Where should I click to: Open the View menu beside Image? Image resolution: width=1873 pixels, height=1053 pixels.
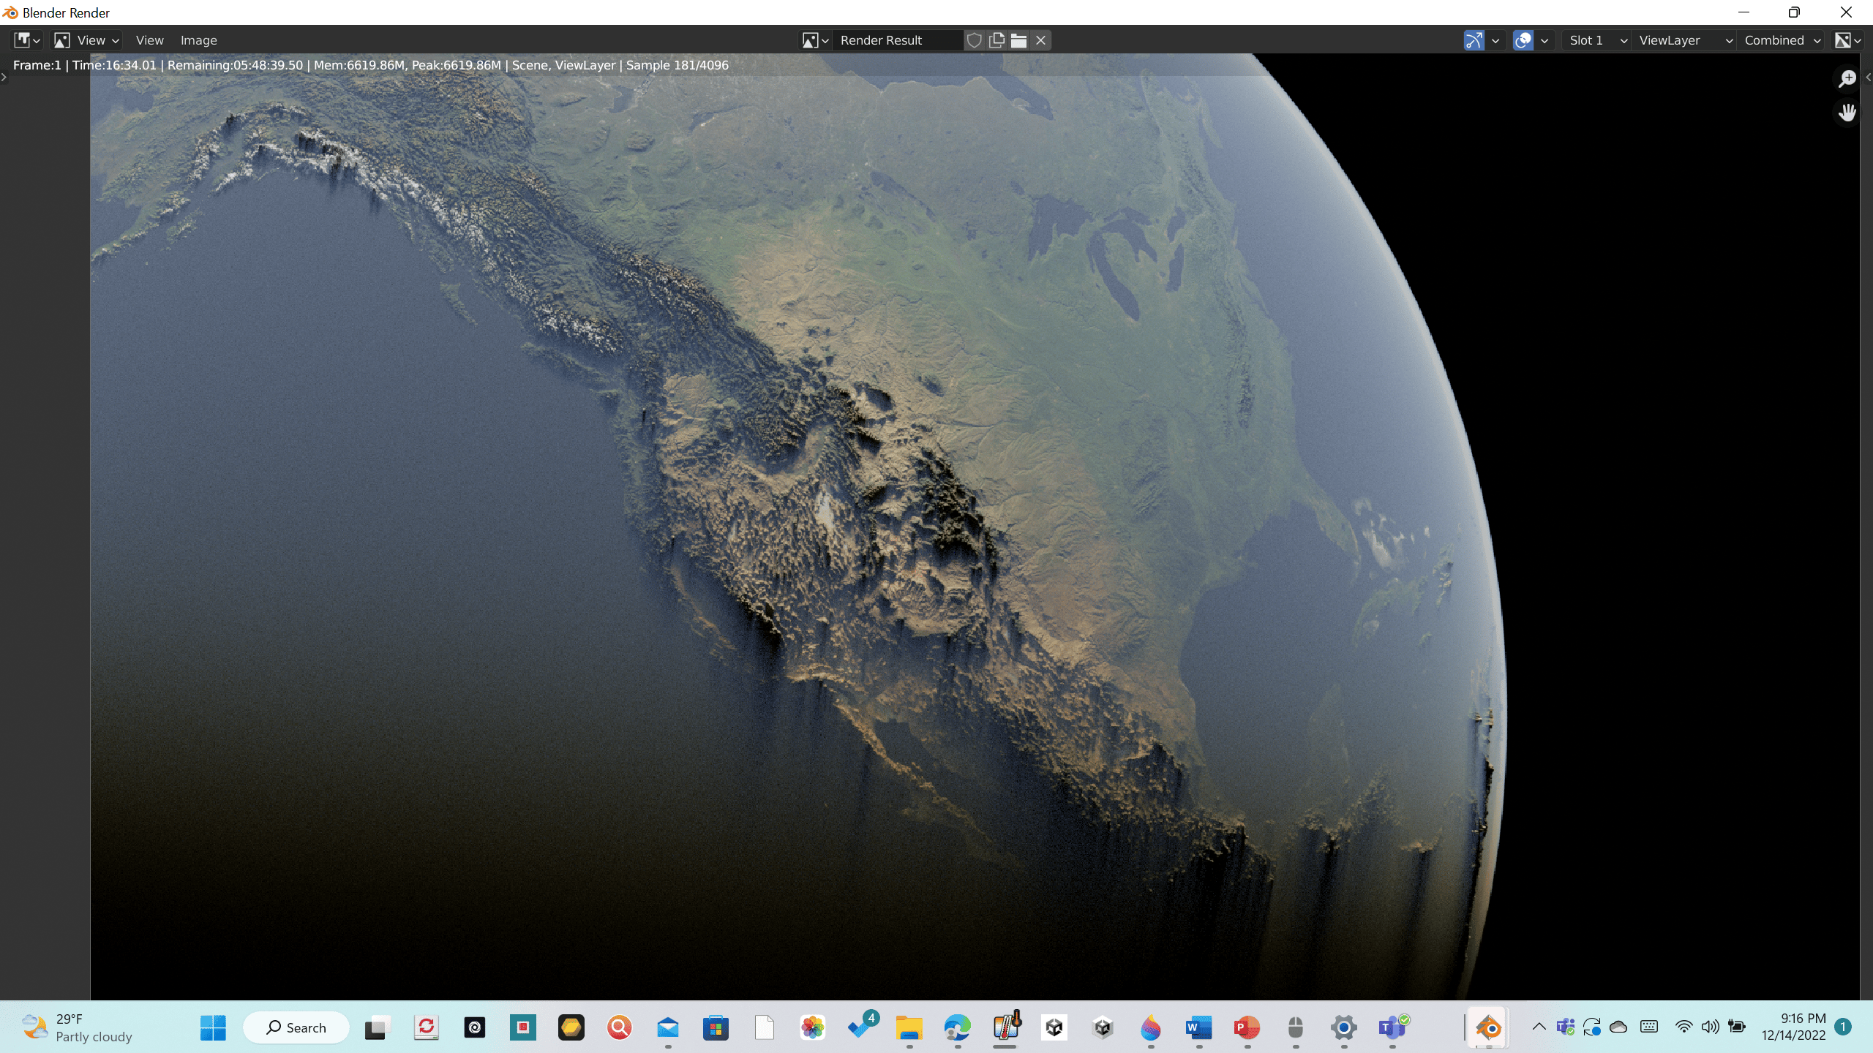tap(149, 40)
